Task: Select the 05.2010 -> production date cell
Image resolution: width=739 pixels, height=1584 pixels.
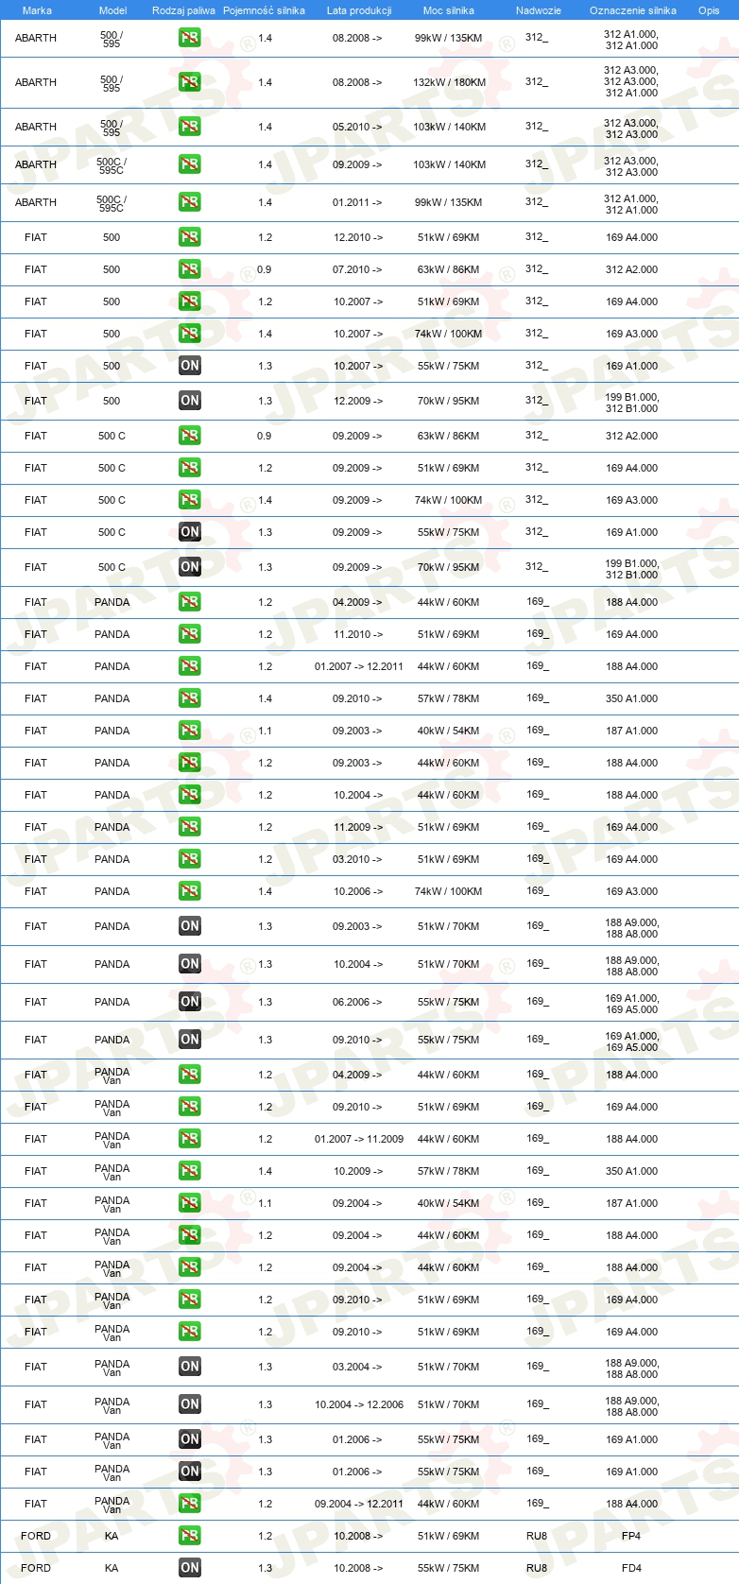Action: [x=358, y=127]
